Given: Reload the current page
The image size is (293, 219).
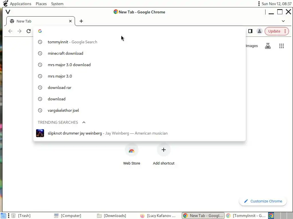Looking at the screenshot, I should (x=29, y=31).
